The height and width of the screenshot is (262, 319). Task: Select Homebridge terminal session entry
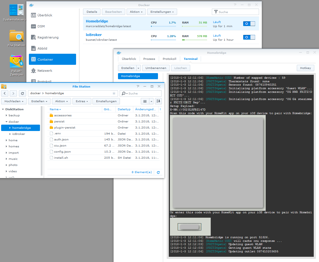[138, 76]
